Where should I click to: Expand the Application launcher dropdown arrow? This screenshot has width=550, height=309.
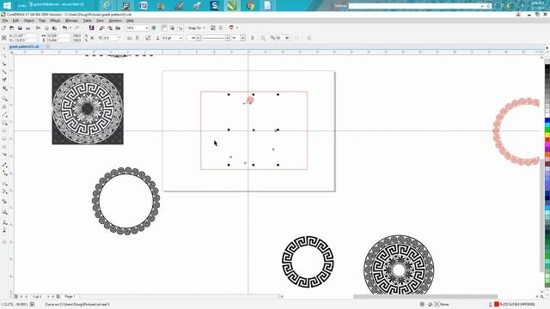[237, 27]
